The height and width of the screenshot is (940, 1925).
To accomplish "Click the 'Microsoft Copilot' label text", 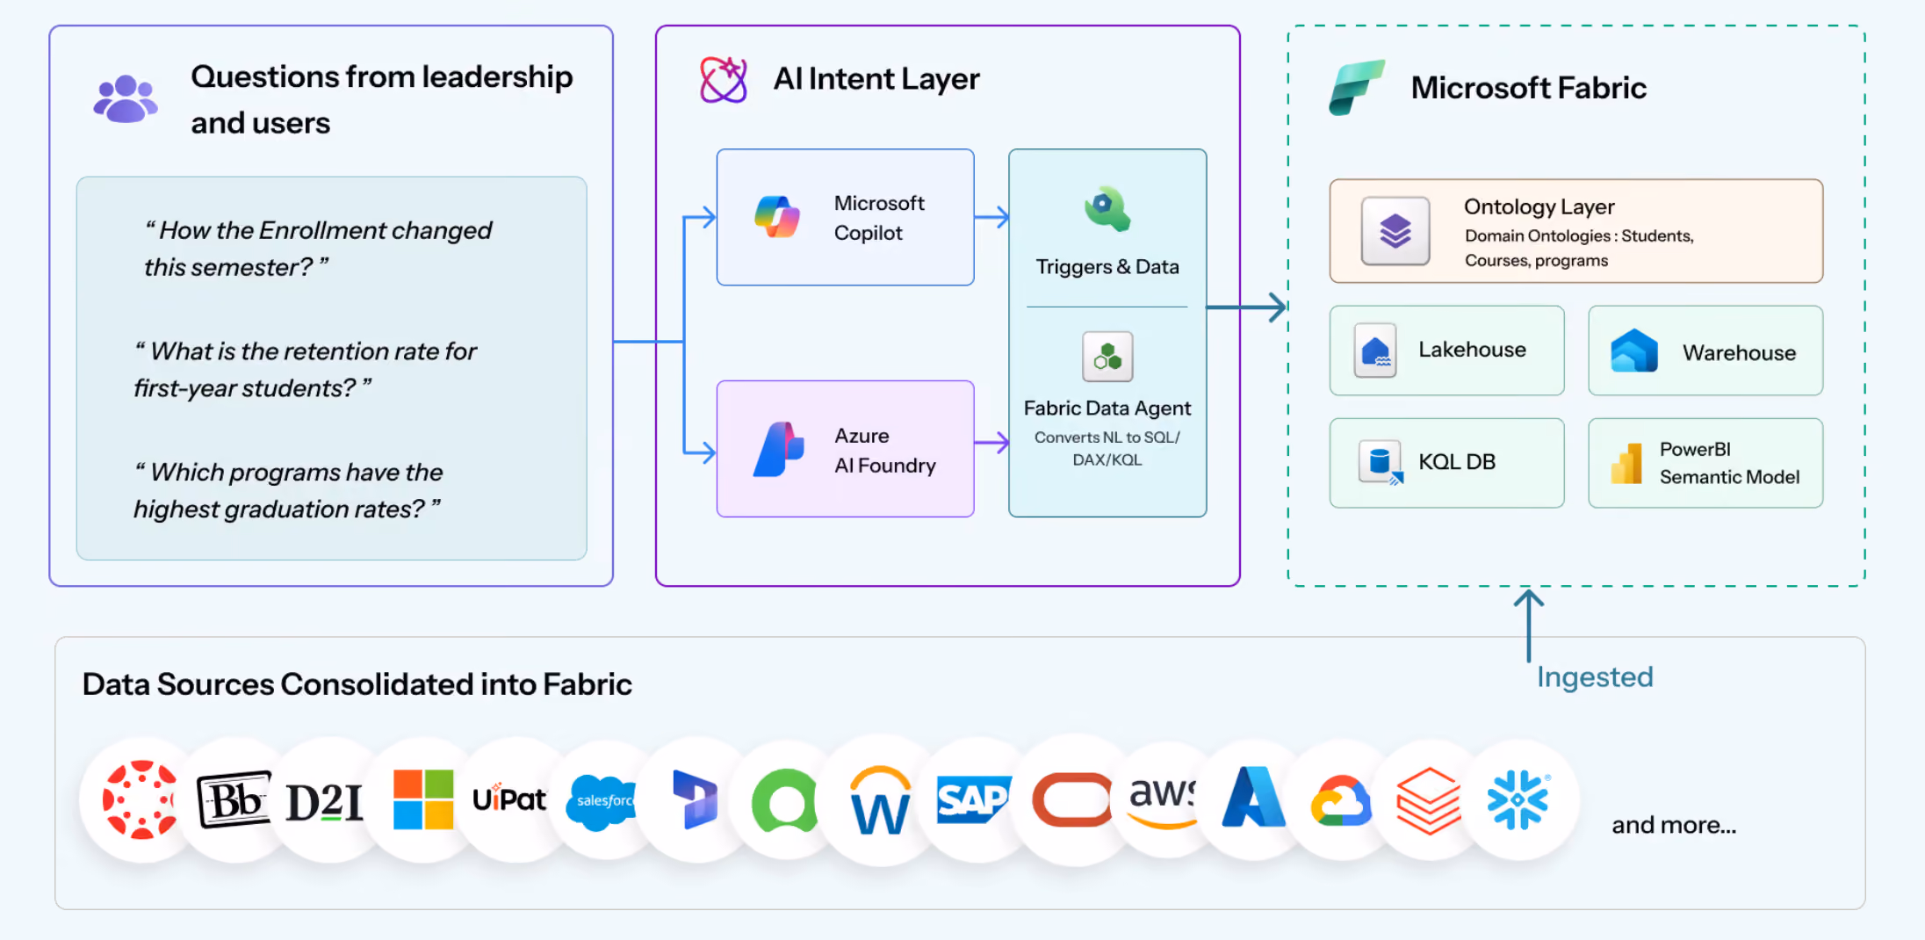I will pos(879,218).
